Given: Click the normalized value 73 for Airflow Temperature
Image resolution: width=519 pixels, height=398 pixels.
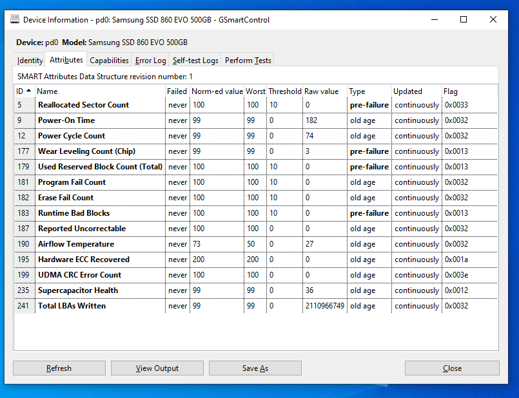Looking at the screenshot, I should 197,244.
